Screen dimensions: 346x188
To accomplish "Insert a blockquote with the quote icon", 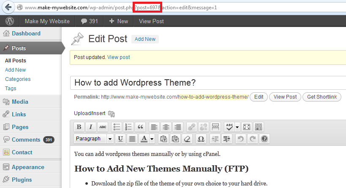I will [140, 127].
